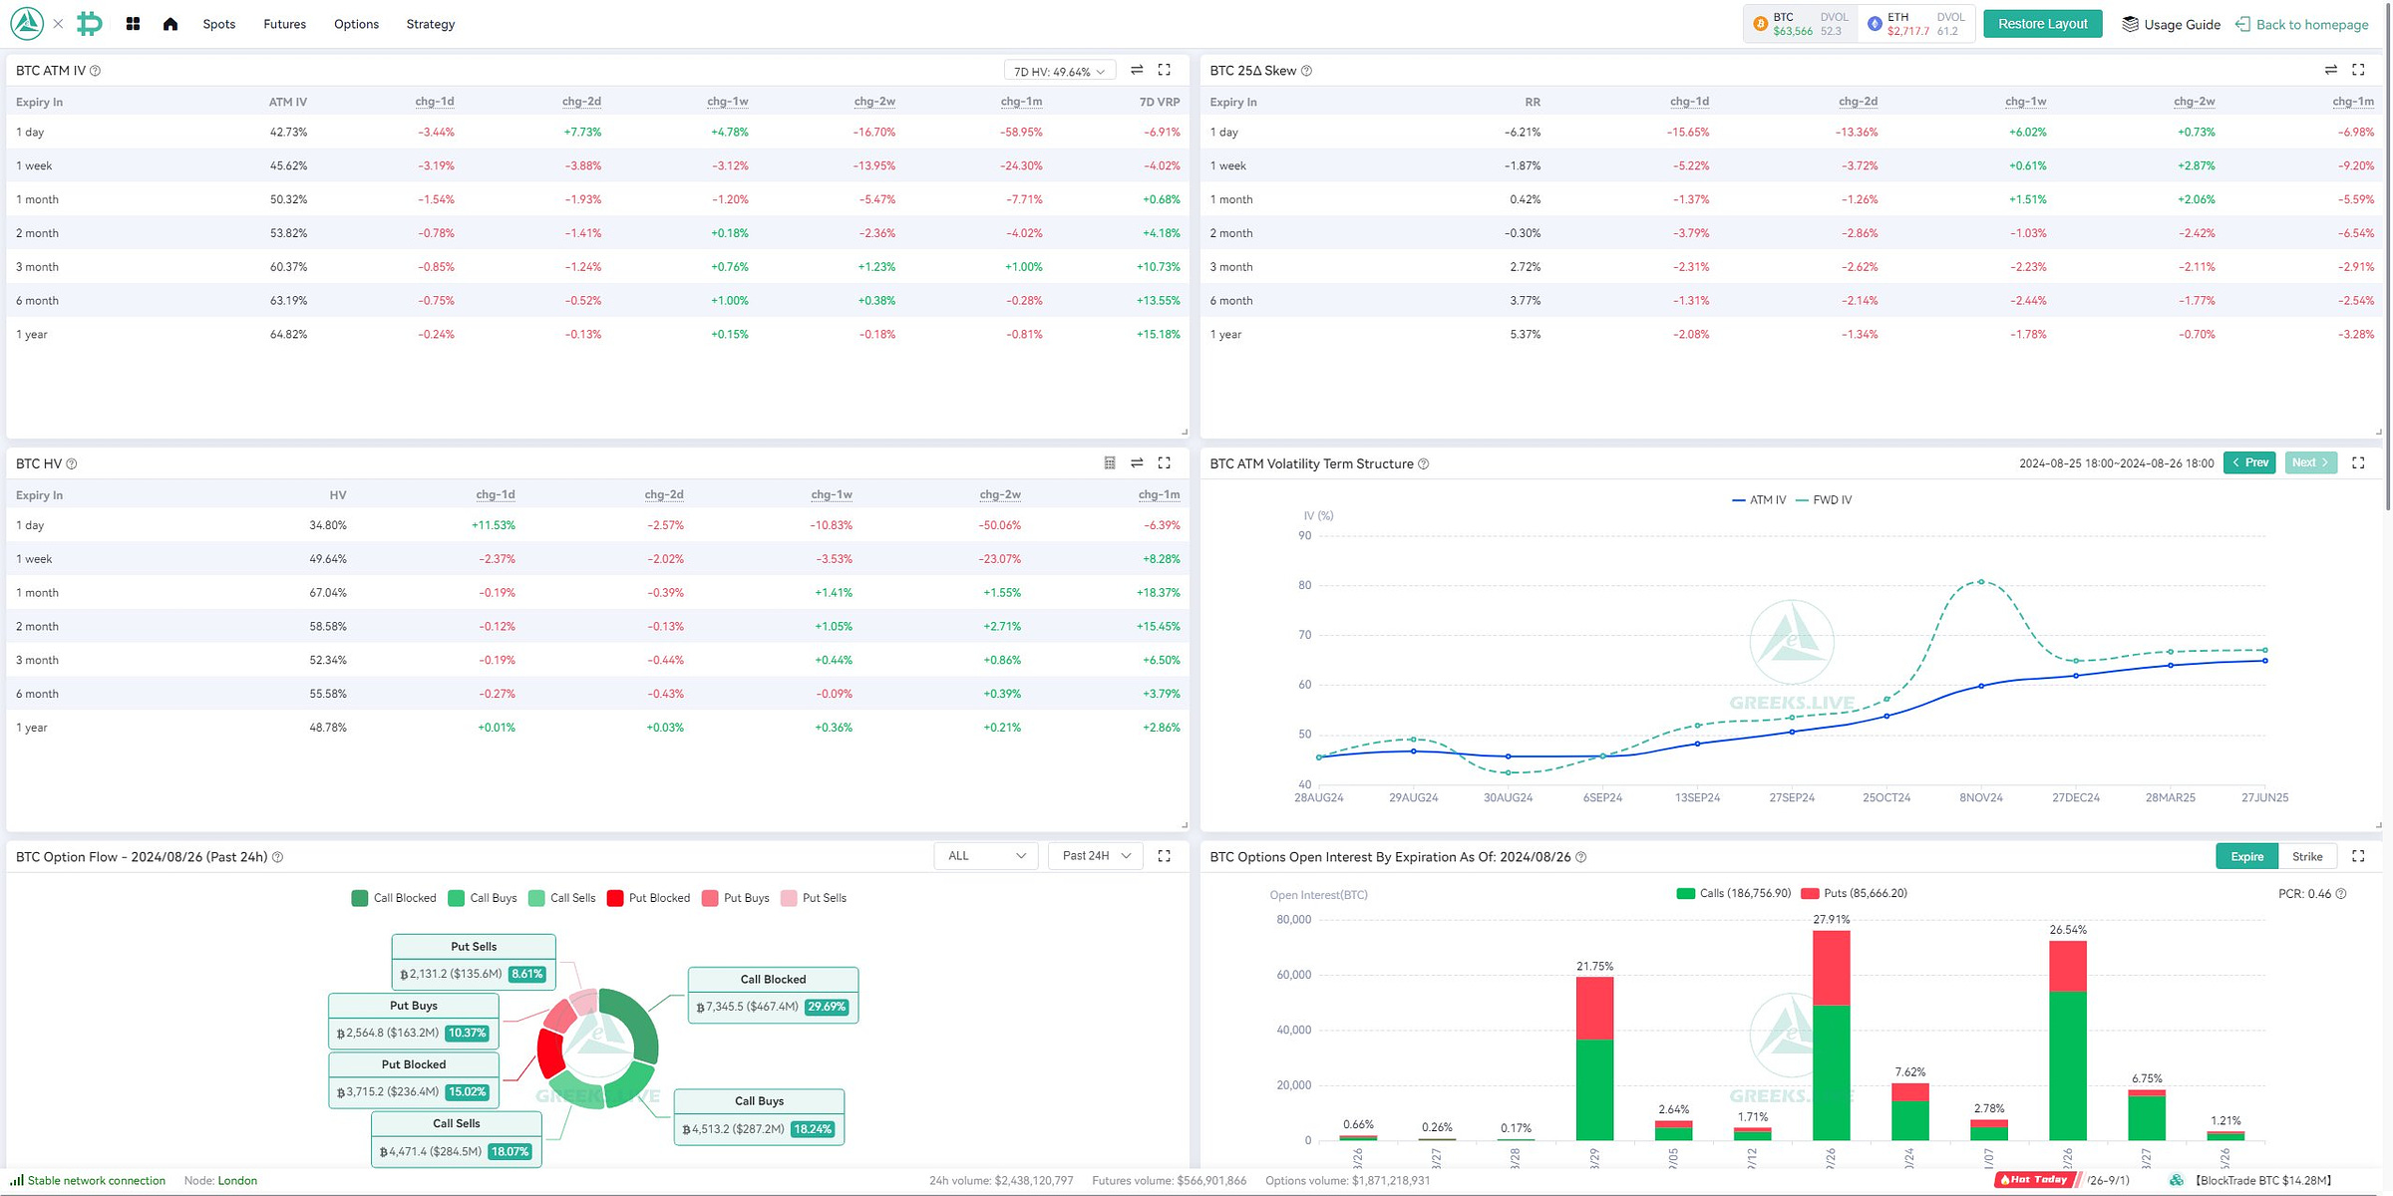The height and width of the screenshot is (1196, 2393).
Task: Click the London node label
Action: click(237, 1180)
